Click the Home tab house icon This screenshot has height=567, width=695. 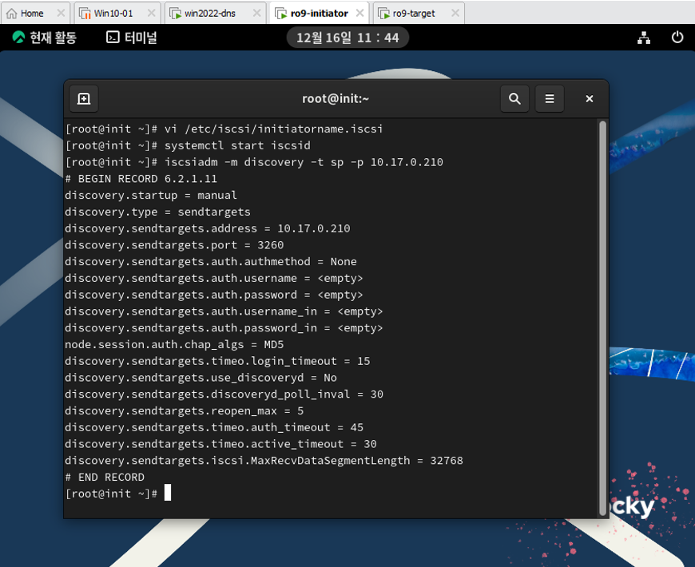coord(12,14)
